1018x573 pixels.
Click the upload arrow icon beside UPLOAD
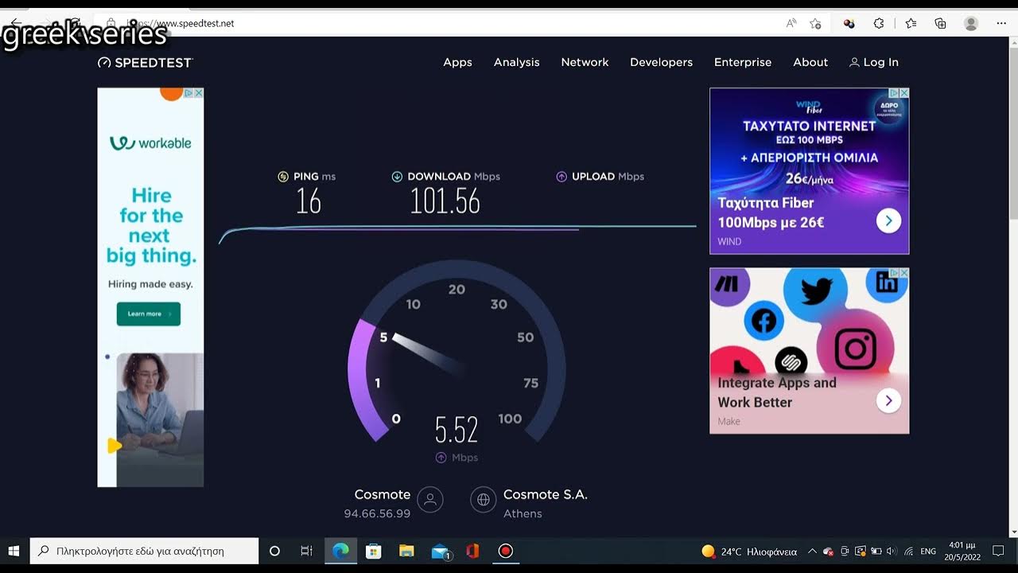(561, 177)
